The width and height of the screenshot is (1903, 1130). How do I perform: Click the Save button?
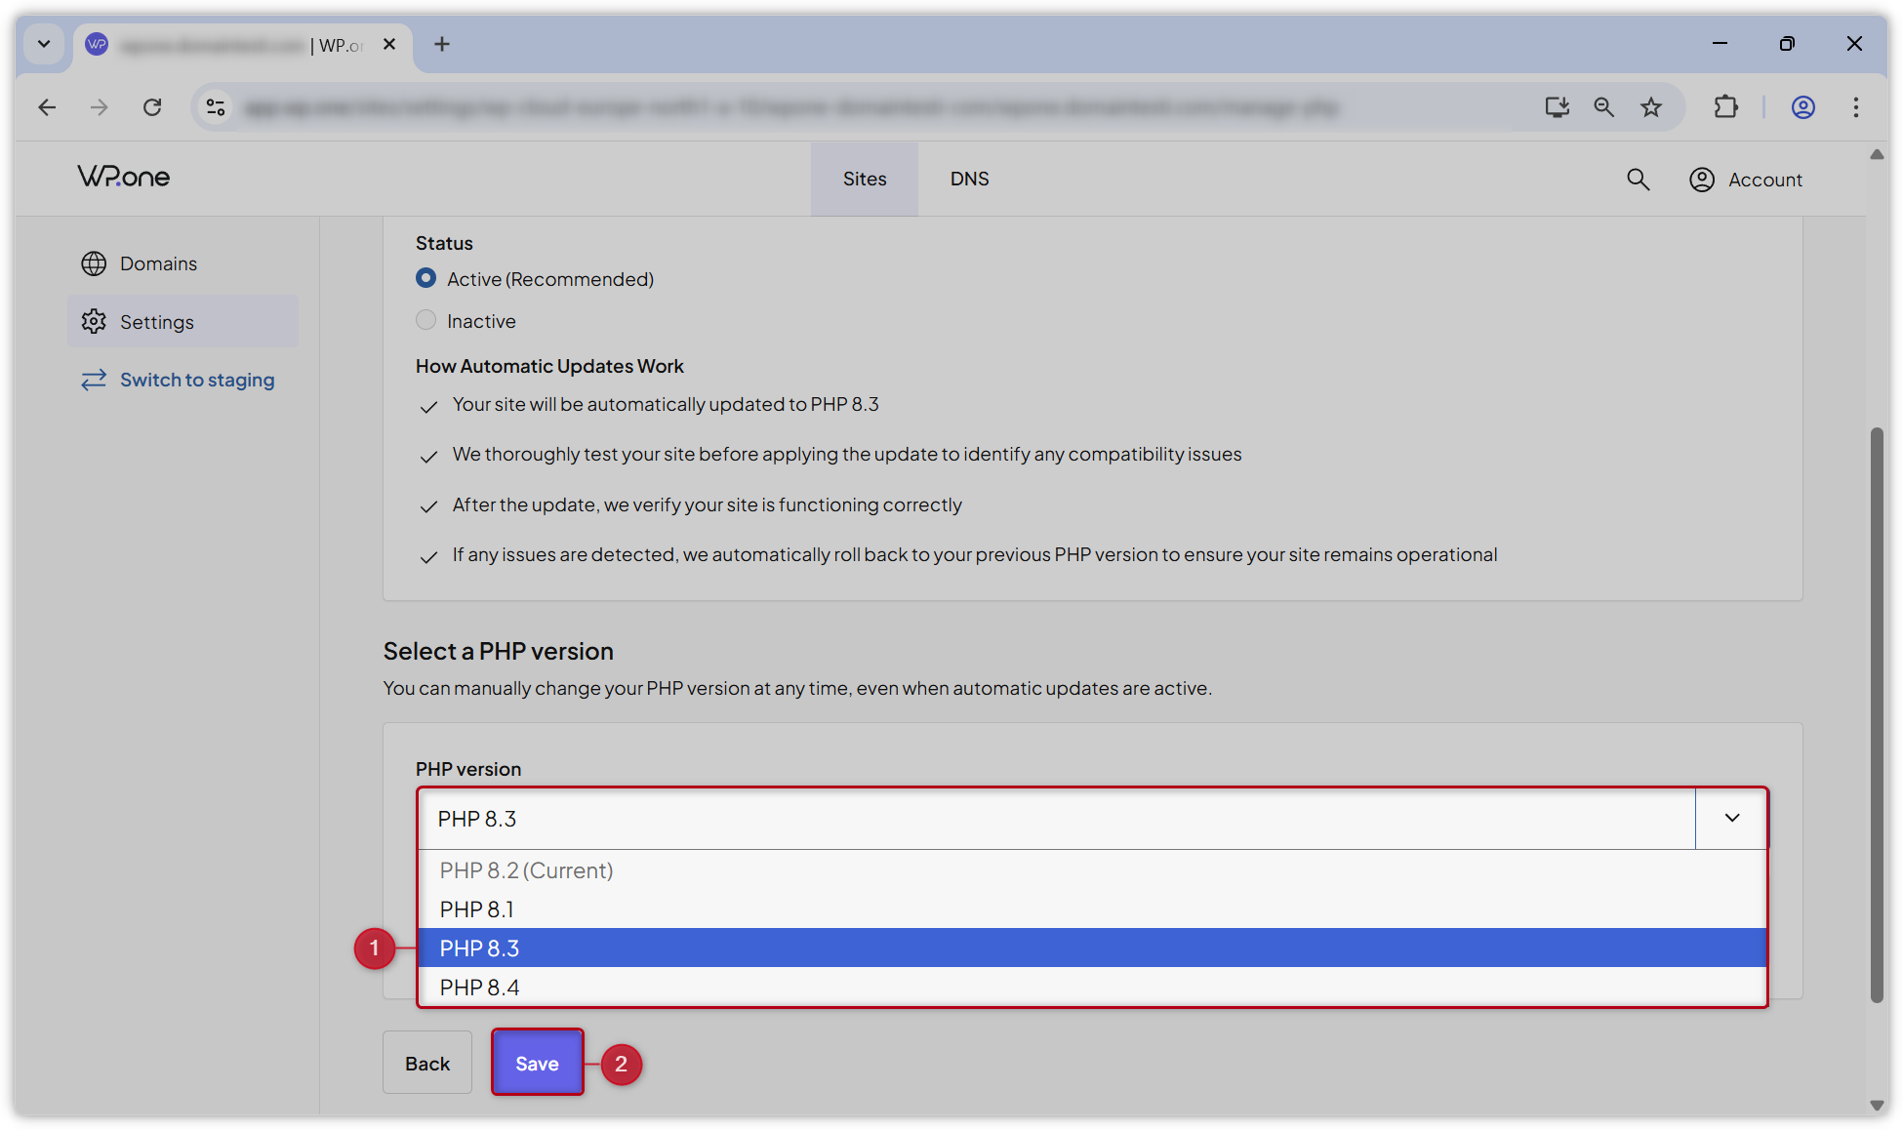tap(537, 1062)
